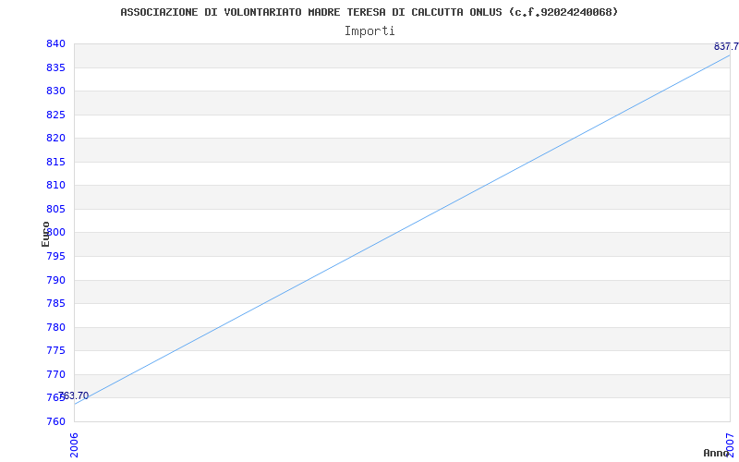
Task: Click the 2007 x-axis year label
Action: pyautogui.click(x=730, y=445)
